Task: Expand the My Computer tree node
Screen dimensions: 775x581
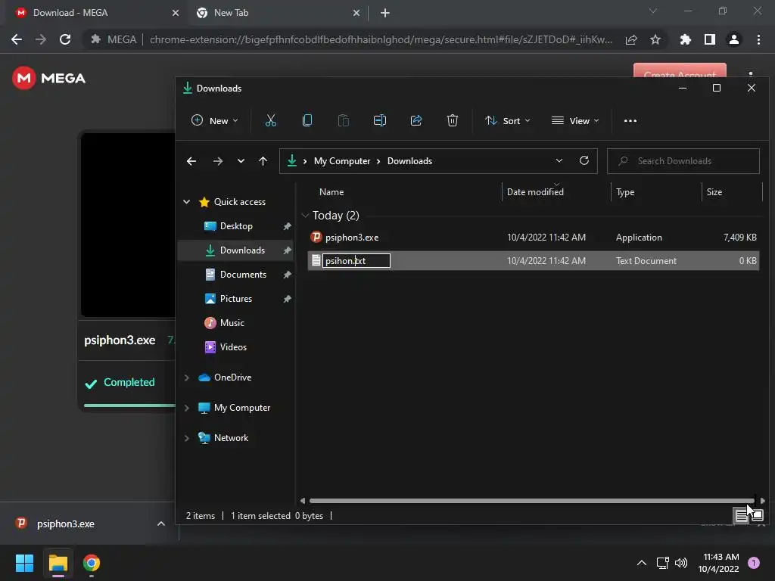Action: [x=186, y=408]
